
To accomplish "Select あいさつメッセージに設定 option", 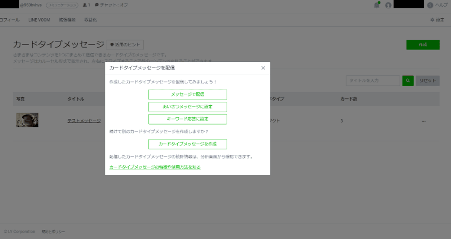I will (188, 107).
